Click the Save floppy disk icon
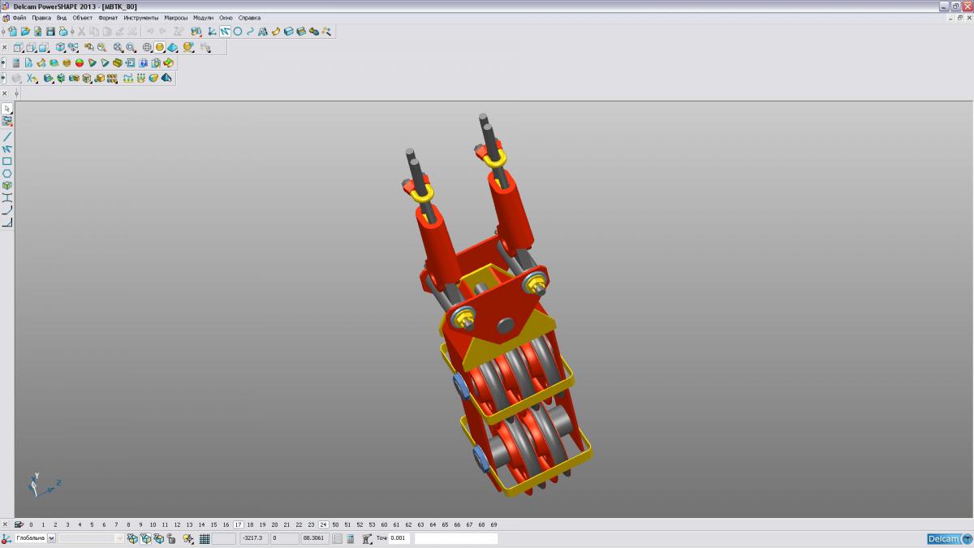This screenshot has width=974, height=548. pyautogui.click(x=50, y=31)
